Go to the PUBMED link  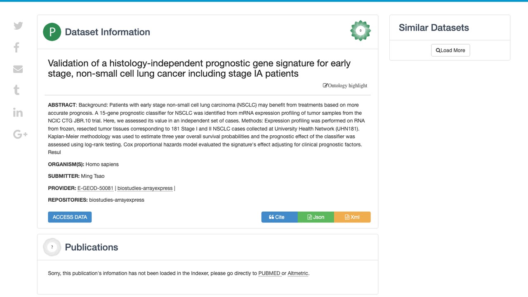coord(269,273)
